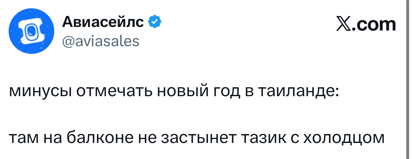Click the Aviasales profile avatar
Image resolution: width=412 pixels, height=159 pixels.
point(31,30)
